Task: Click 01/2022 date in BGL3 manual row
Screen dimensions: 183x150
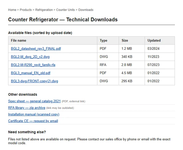Action: click(x=160, y=73)
